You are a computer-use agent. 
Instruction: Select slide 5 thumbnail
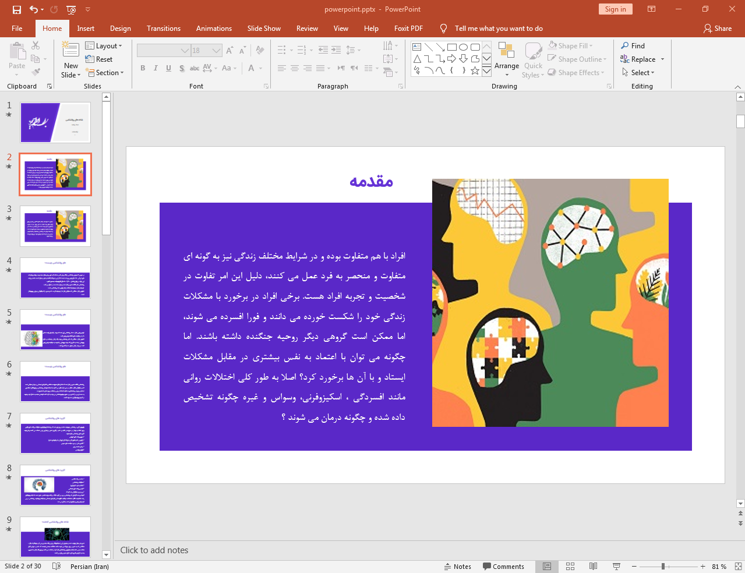(x=55, y=330)
